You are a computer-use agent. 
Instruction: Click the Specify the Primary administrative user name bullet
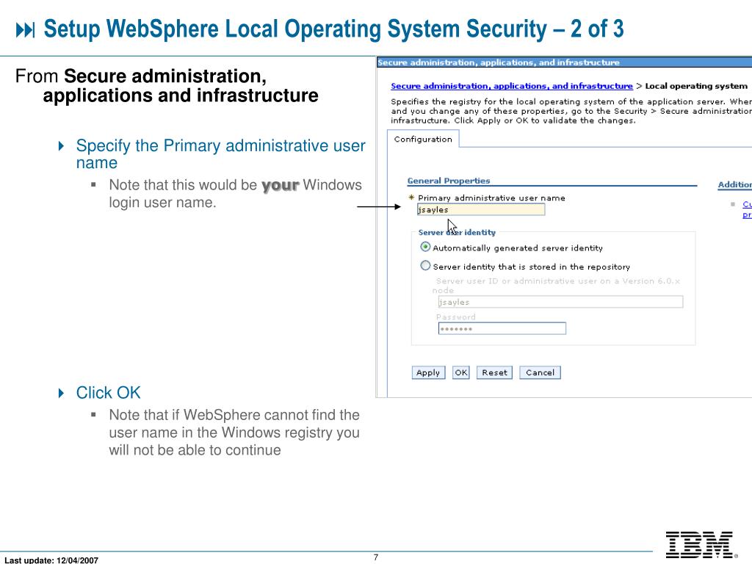(220, 154)
